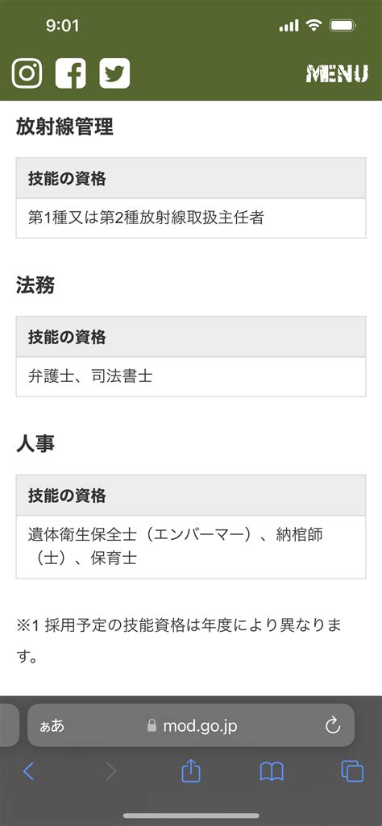
Task: Open the share sheet icon
Action: (x=191, y=770)
